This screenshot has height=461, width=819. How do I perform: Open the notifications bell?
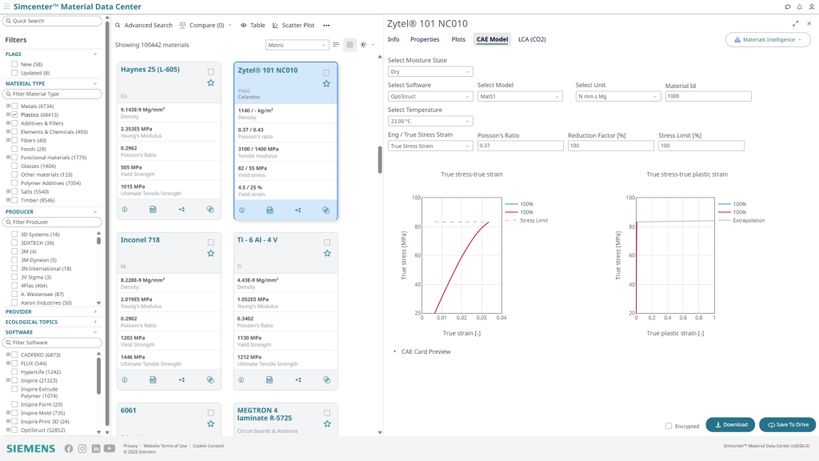tap(800, 6)
